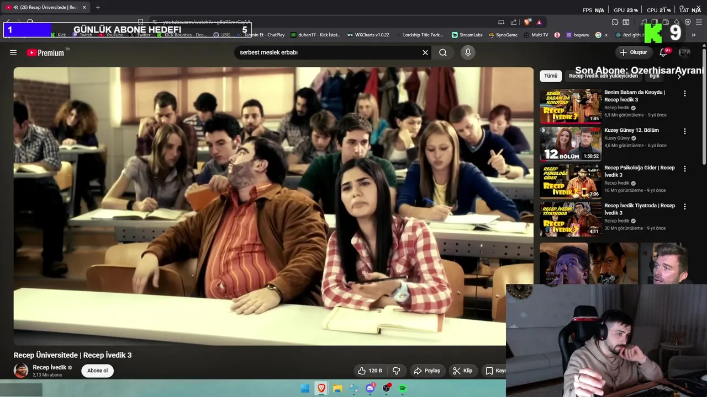This screenshot has width=707, height=397.
Task: Select the Tümü filter chip
Action: click(x=551, y=76)
